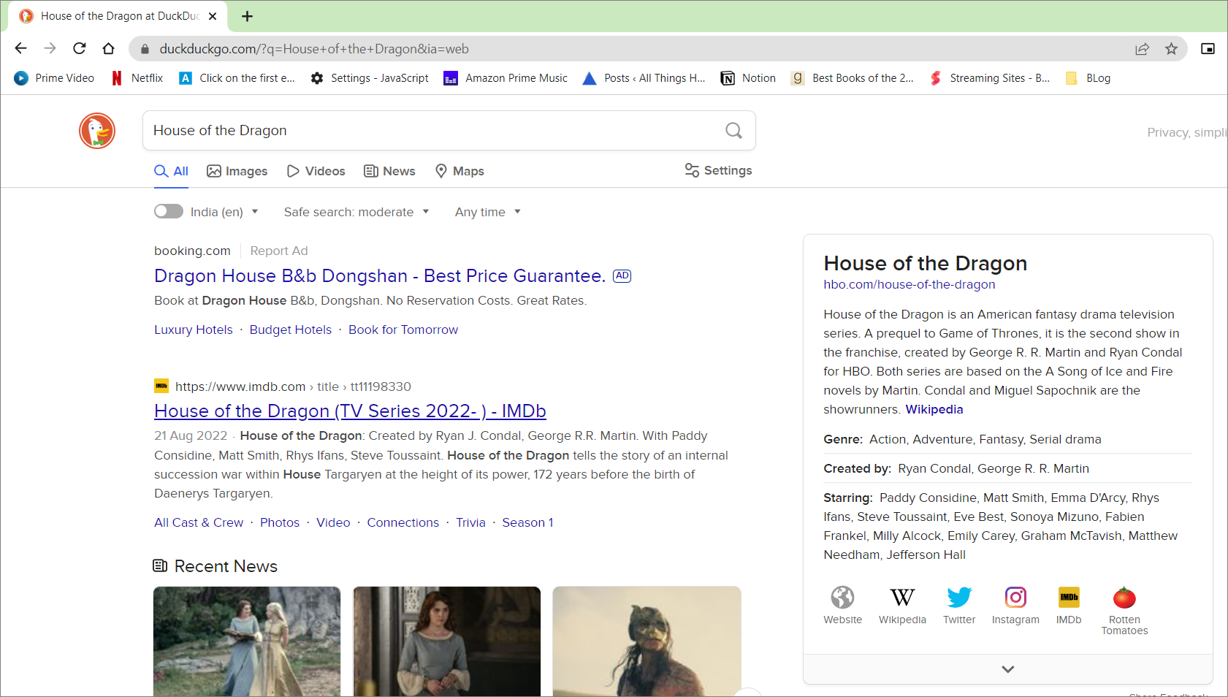Image resolution: width=1228 pixels, height=697 pixels.
Task: Select the All search tab
Action: pos(172,171)
